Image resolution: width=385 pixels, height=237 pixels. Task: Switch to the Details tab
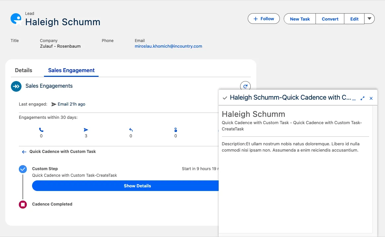point(23,70)
